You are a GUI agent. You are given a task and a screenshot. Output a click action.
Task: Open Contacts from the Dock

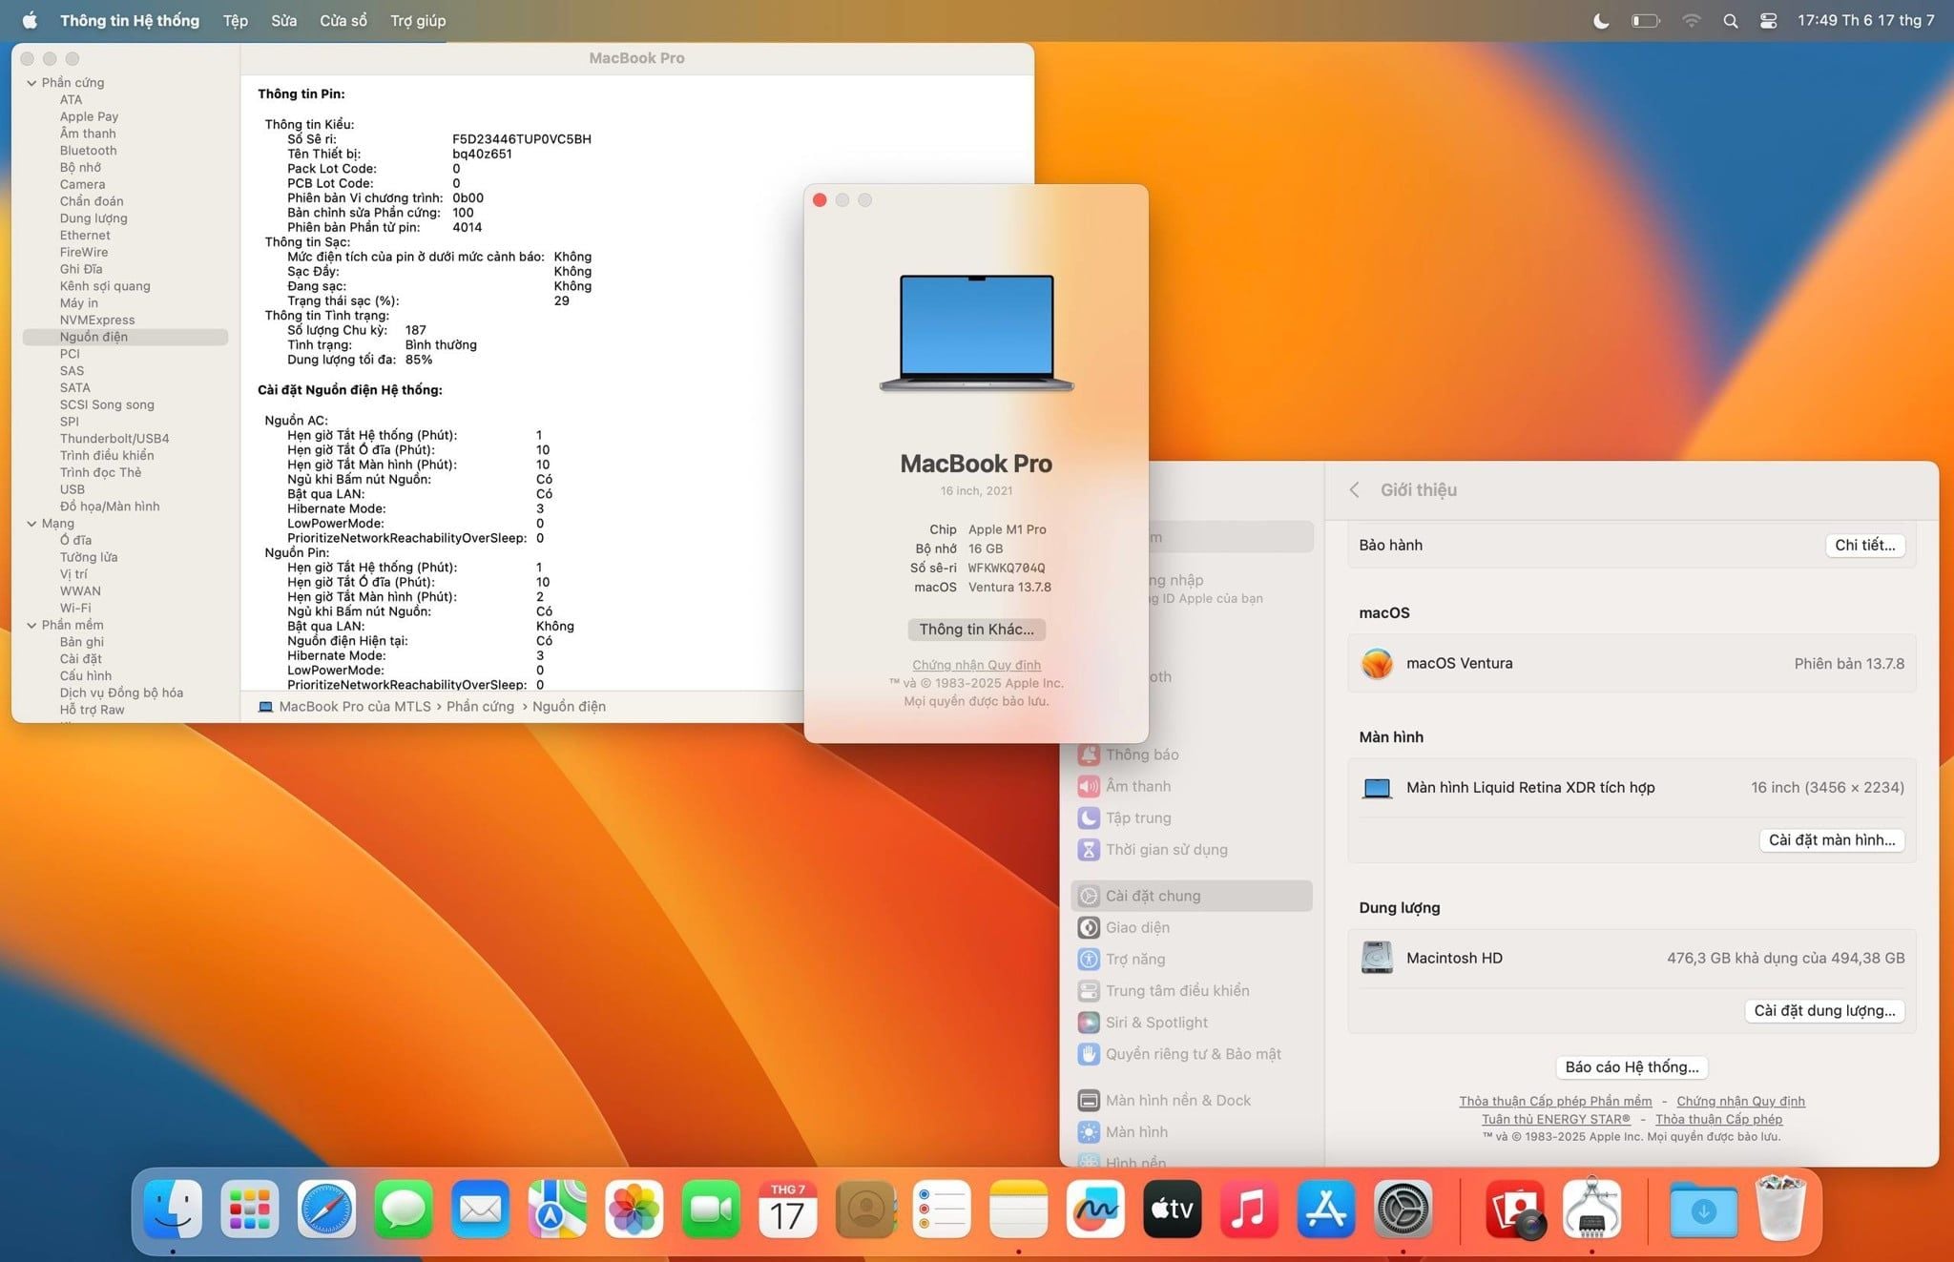[x=865, y=1209]
